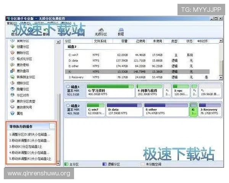
Task: Click the sidebar scrollbar down arrow
Action: click(x=58, y=163)
